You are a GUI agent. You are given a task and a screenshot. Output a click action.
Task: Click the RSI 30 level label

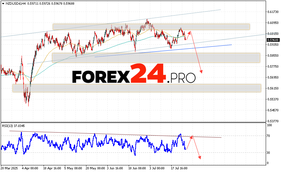[x=269, y=152]
